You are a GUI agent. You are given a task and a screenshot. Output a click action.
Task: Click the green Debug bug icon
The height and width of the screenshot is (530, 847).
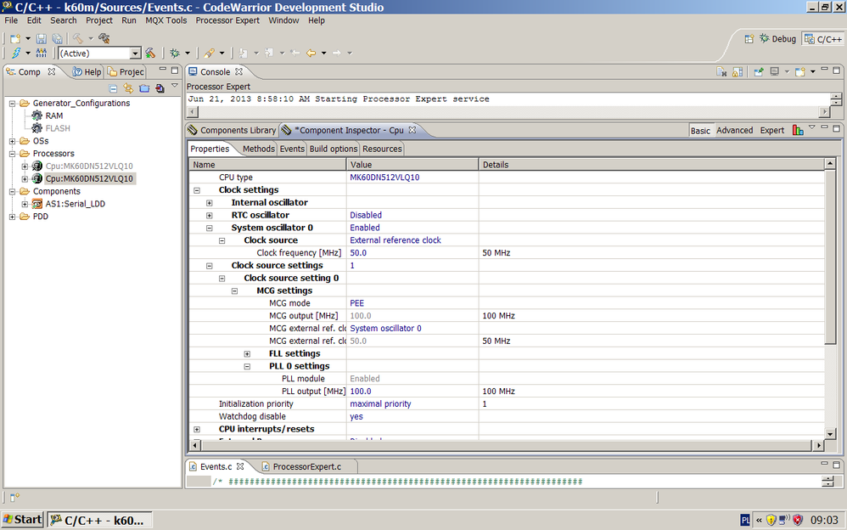[x=175, y=53]
